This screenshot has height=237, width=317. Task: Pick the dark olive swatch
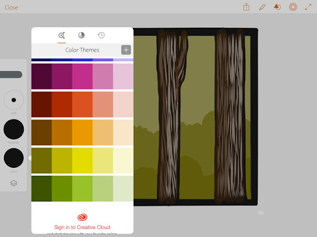(x=42, y=160)
